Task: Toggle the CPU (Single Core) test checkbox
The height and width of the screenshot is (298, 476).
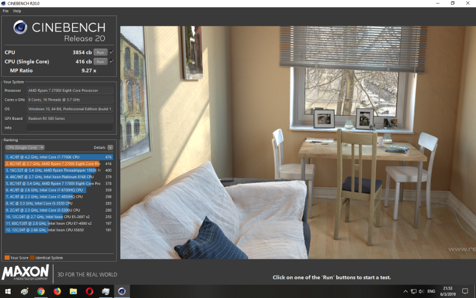Action: [111, 61]
